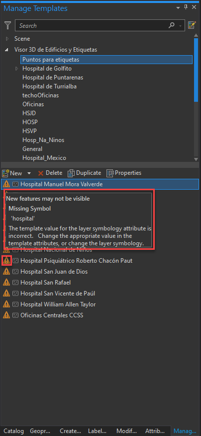Viewport: 201px width, 436px height.
Task: Click the Delete template button
Action: click(x=50, y=173)
